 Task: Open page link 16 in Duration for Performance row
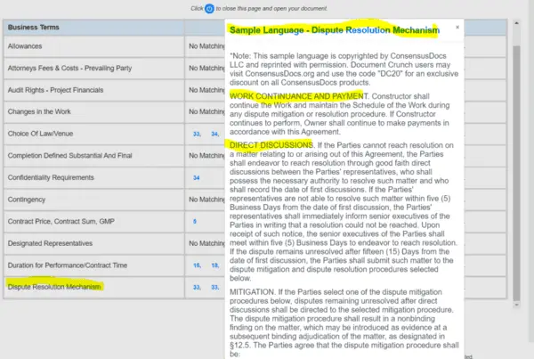click(197, 265)
